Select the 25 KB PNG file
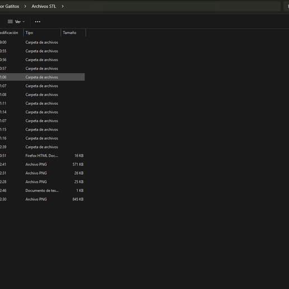 (42, 182)
